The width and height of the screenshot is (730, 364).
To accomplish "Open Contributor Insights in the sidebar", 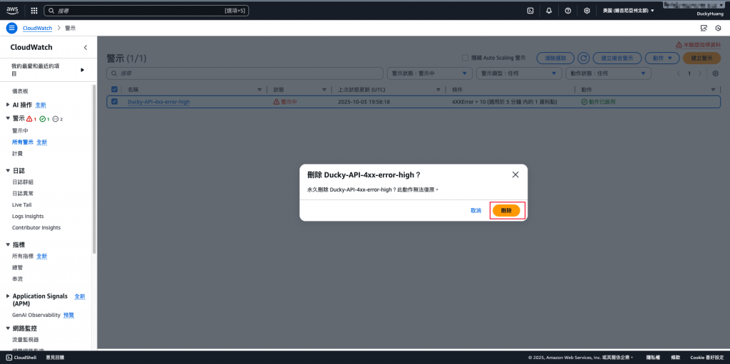I will tap(36, 228).
